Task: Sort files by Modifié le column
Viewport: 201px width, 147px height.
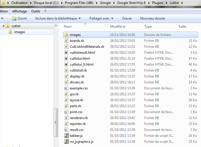Action: 118,27
